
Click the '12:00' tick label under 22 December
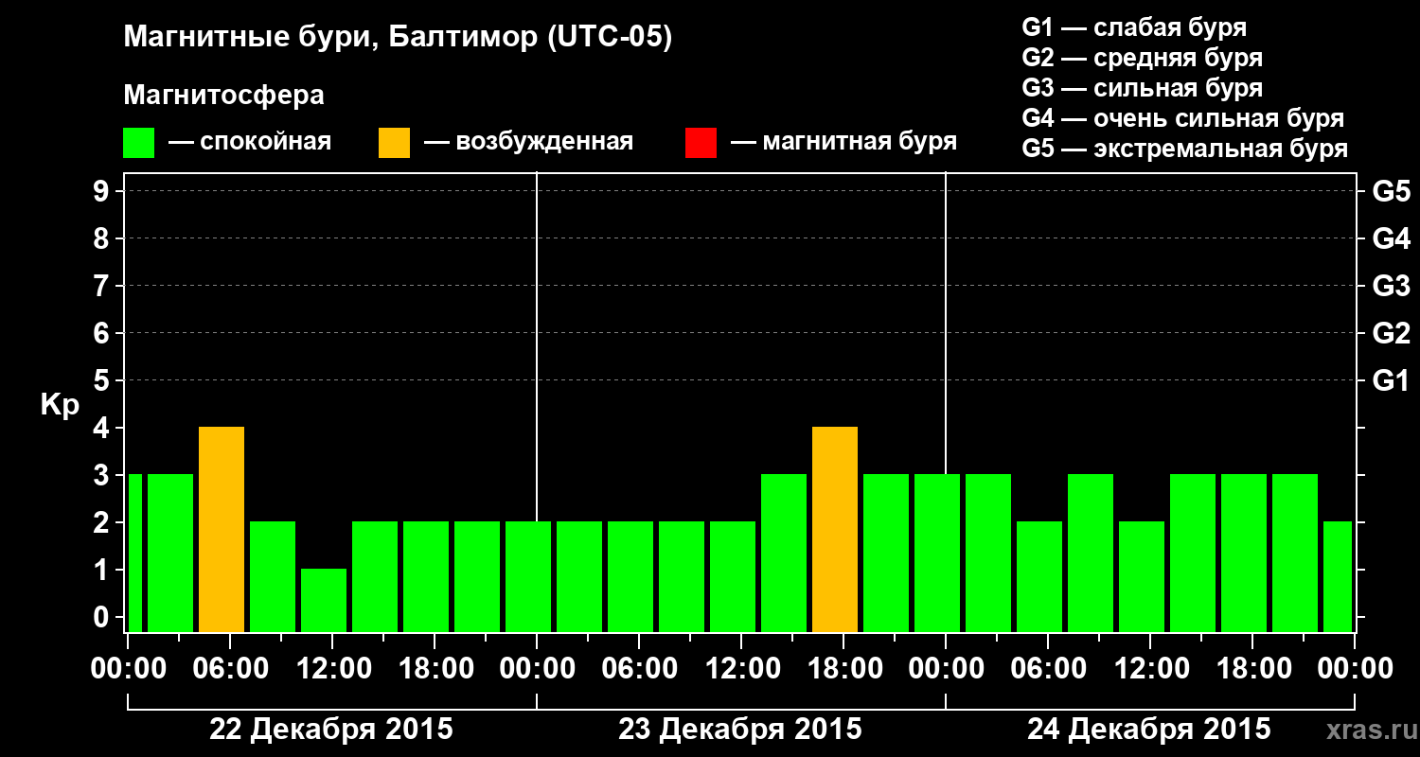tap(332, 668)
